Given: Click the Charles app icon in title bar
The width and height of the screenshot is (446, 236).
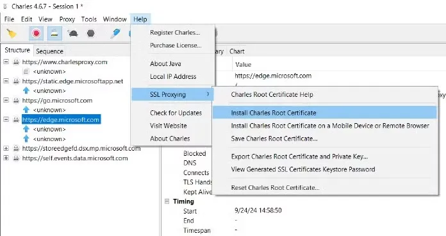Looking at the screenshot, I should coord(5,6).
